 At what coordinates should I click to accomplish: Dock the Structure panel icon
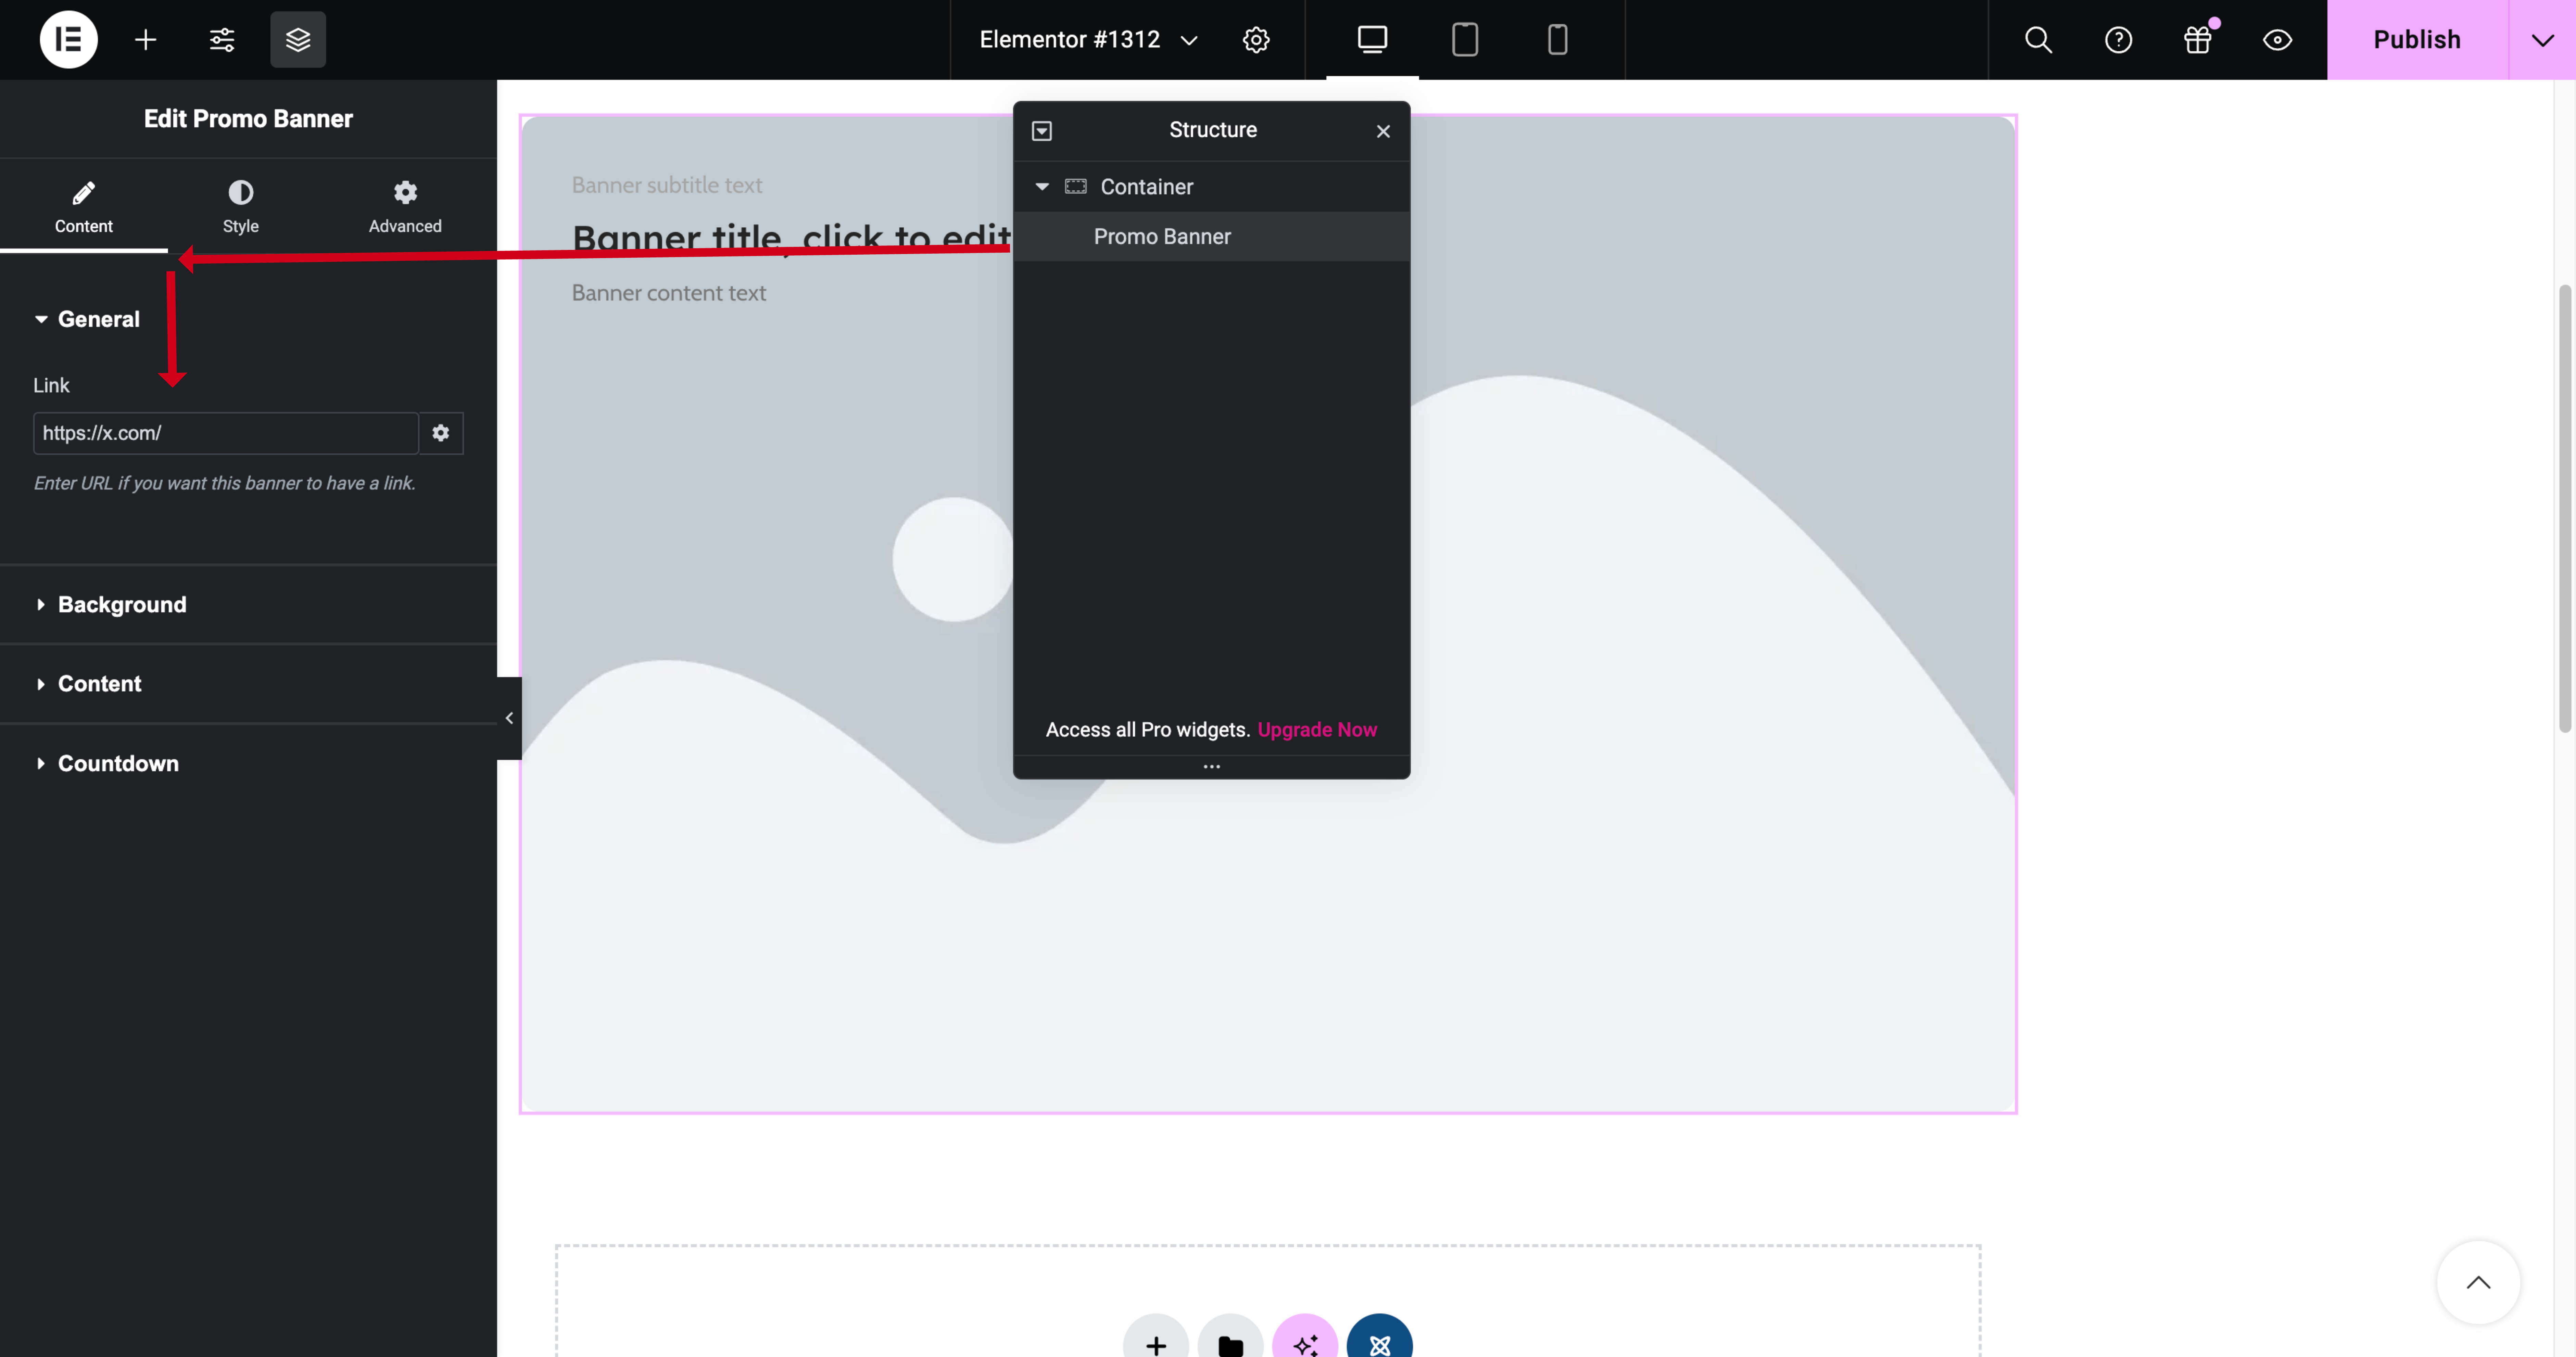(x=1042, y=131)
